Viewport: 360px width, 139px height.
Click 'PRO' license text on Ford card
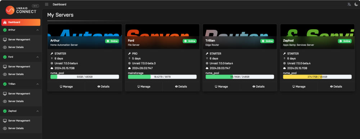point(135,54)
